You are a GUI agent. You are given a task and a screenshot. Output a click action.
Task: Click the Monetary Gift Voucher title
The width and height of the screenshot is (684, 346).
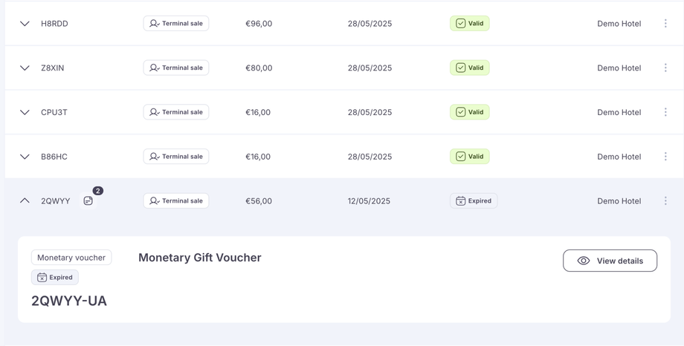(200, 258)
